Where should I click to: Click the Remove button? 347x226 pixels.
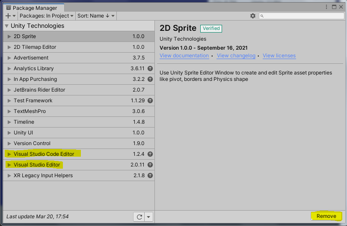(326, 216)
